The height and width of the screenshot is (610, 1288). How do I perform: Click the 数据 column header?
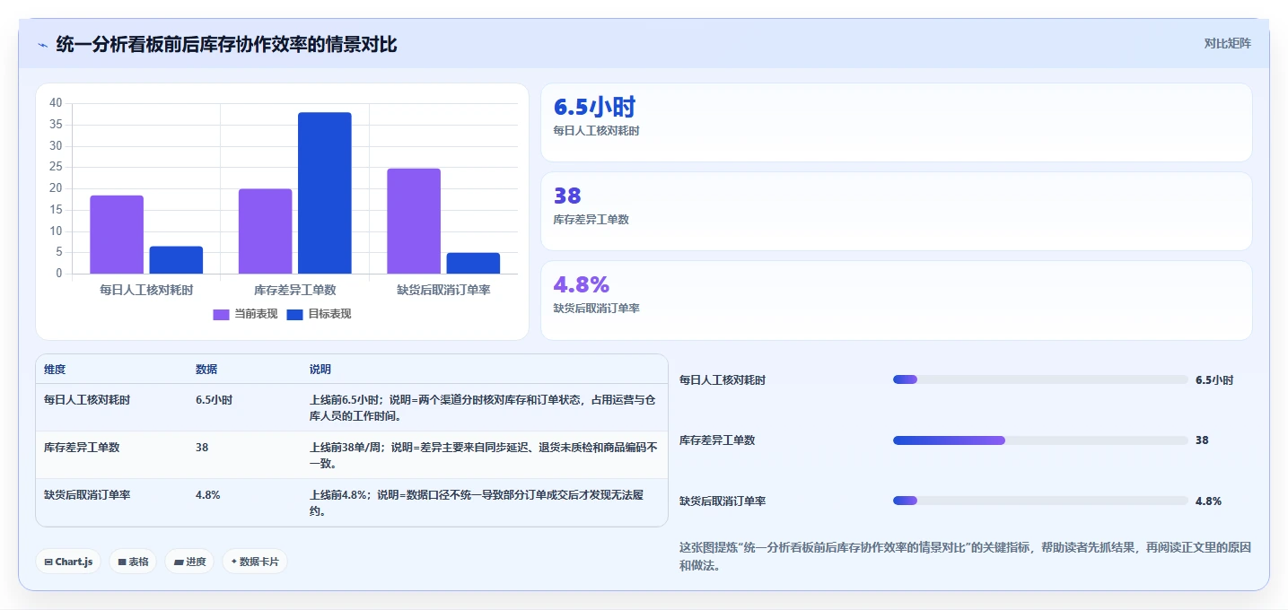[206, 370]
